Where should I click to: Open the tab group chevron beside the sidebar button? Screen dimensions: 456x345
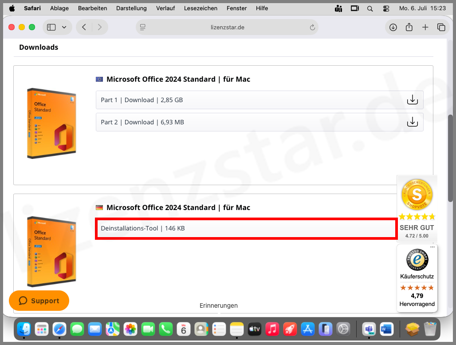tap(64, 28)
